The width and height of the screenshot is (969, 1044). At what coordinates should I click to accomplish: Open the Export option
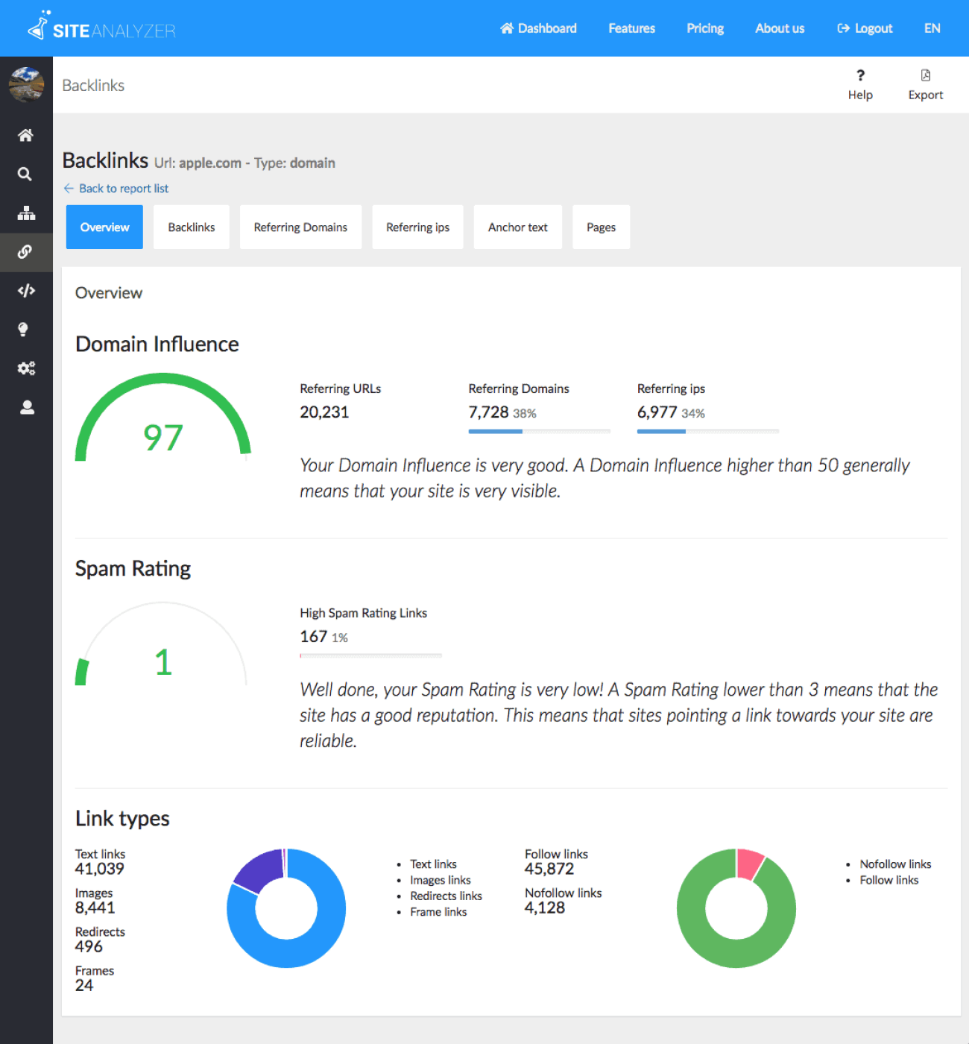tap(925, 83)
